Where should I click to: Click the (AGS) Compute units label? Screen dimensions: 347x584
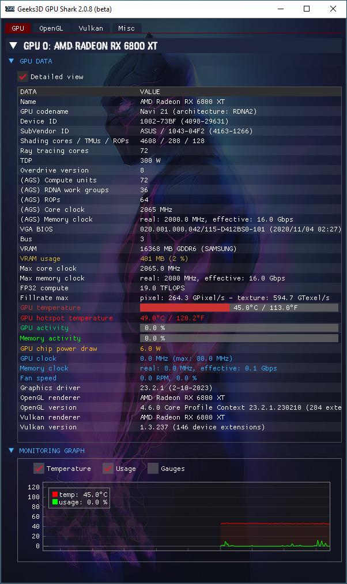coord(58,180)
